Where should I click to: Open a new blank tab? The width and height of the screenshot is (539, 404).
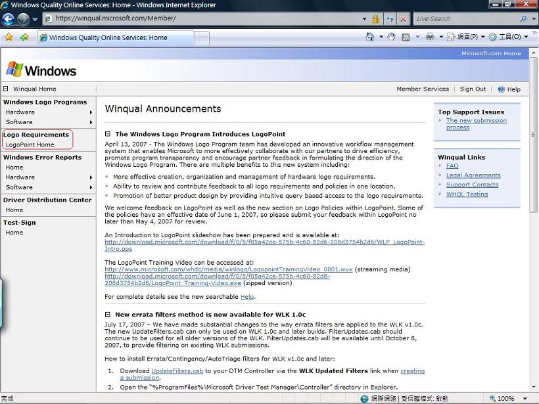(202, 38)
